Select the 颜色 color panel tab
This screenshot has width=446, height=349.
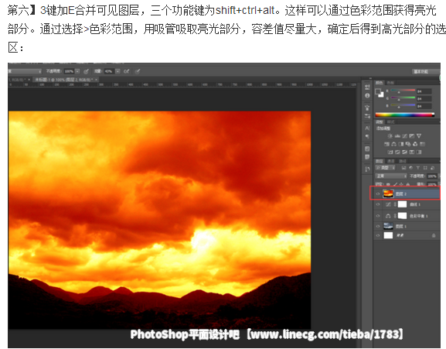pyautogui.click(x=380, y=83)
